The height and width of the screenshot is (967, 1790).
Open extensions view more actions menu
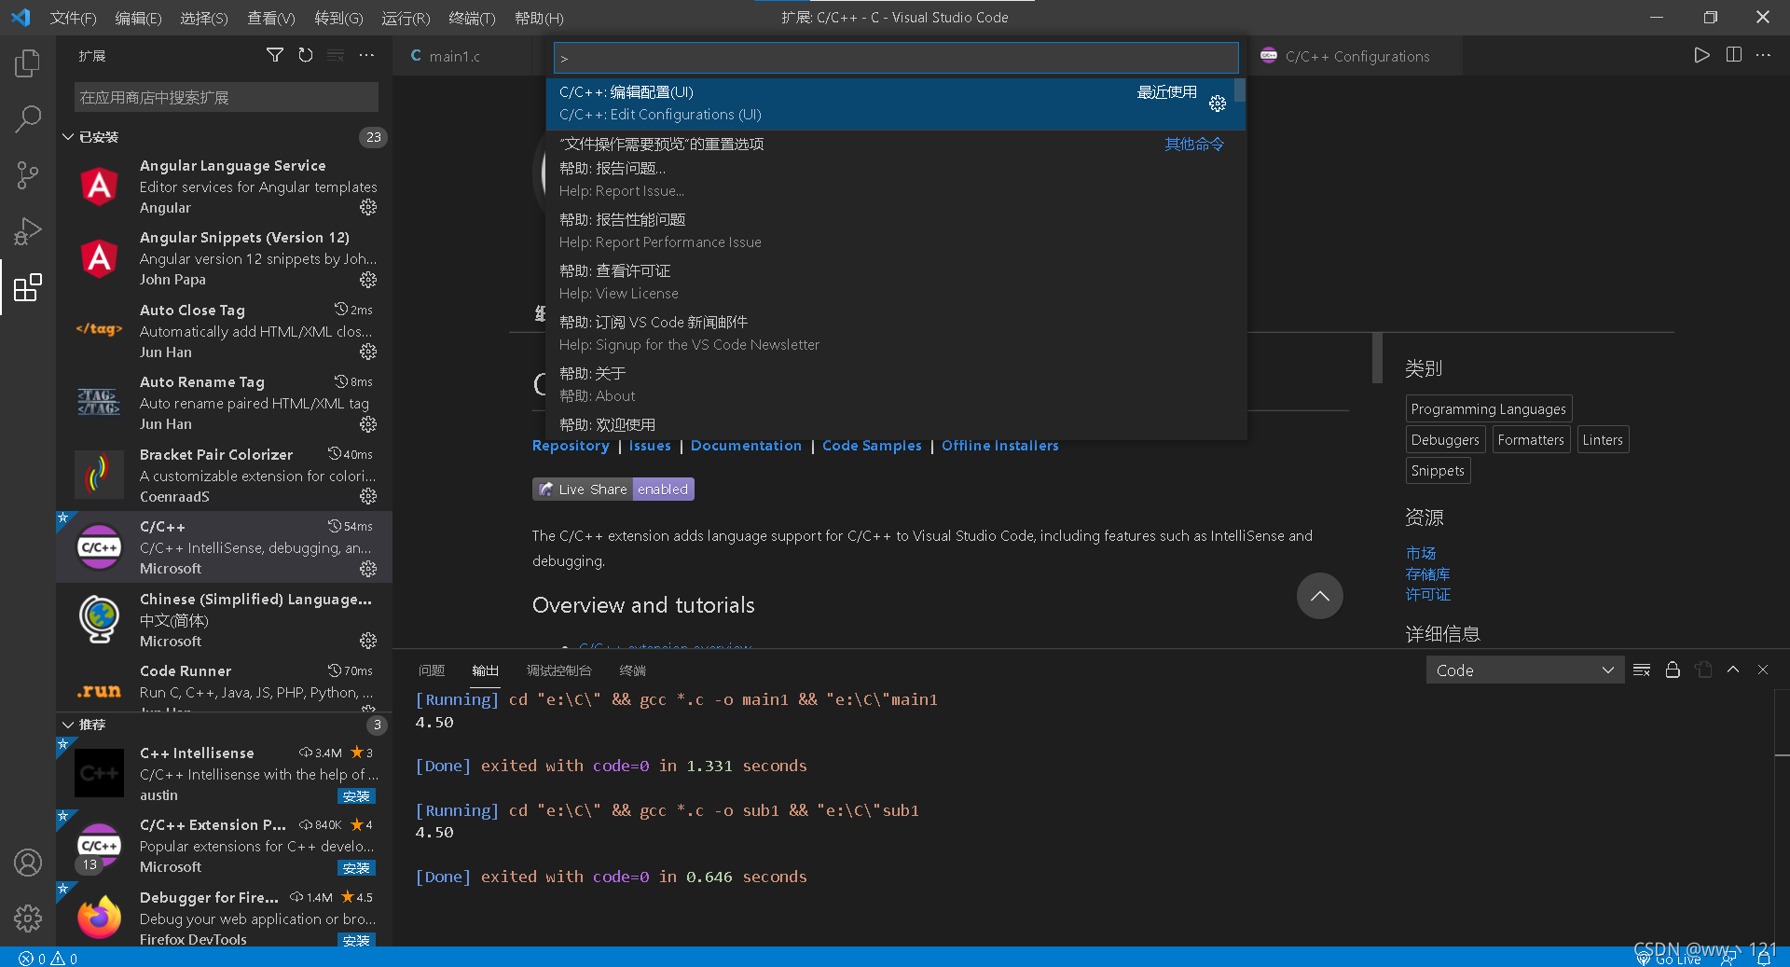366,55
